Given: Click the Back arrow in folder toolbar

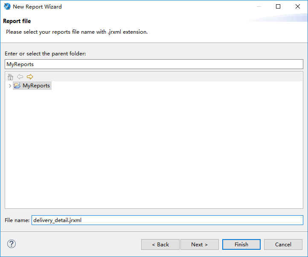Looking at the screenshot, I should pyautogui.click(x=20, y=77).
